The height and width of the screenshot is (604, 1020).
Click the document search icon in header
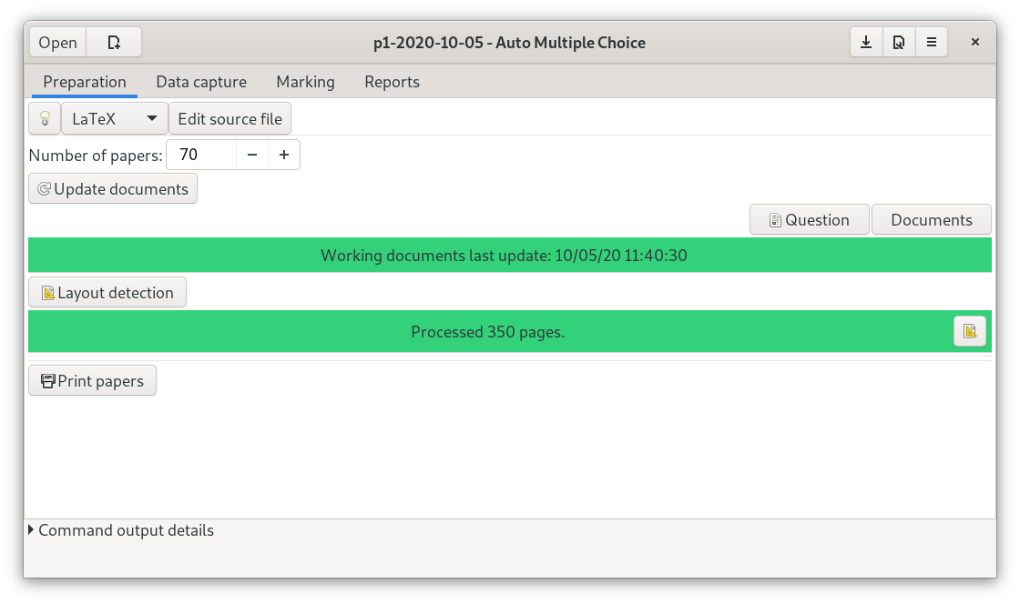(x=898, y=43)
